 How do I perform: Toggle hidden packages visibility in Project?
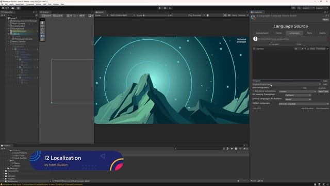[x=245, y=149]
